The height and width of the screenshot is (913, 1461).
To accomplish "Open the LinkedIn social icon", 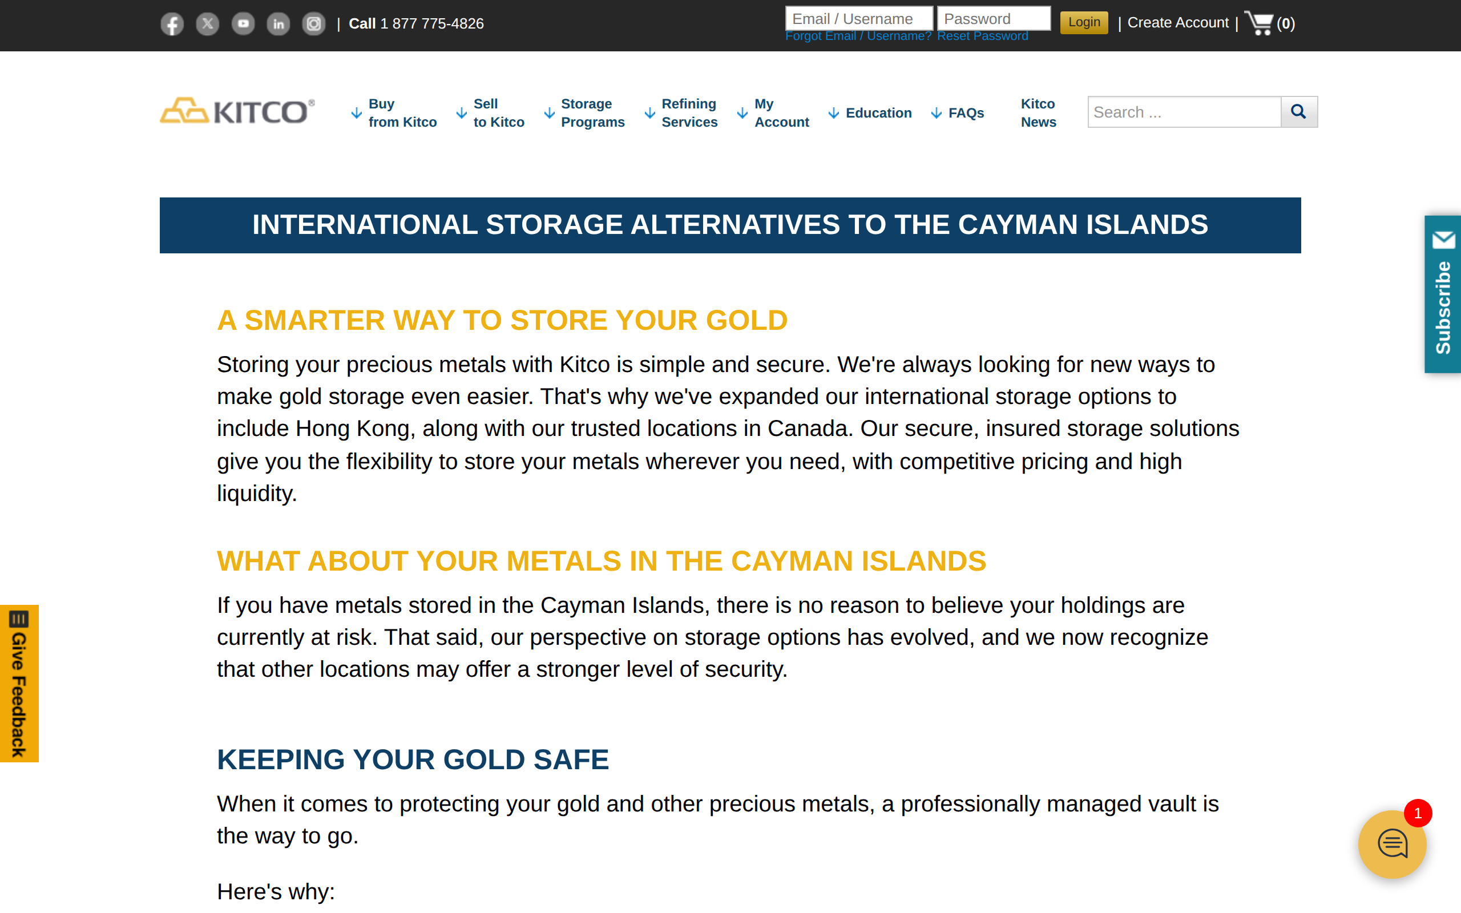I will tap(279, 24).
